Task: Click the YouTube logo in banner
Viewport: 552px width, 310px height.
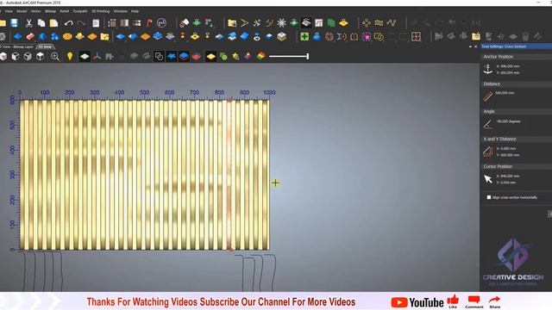Action: pos(417,302)
